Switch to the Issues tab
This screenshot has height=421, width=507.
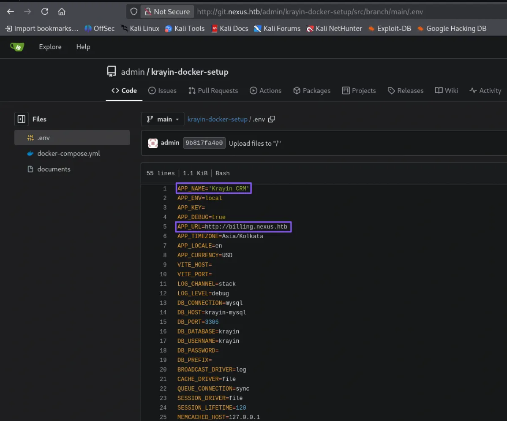[x=162, y=90]
